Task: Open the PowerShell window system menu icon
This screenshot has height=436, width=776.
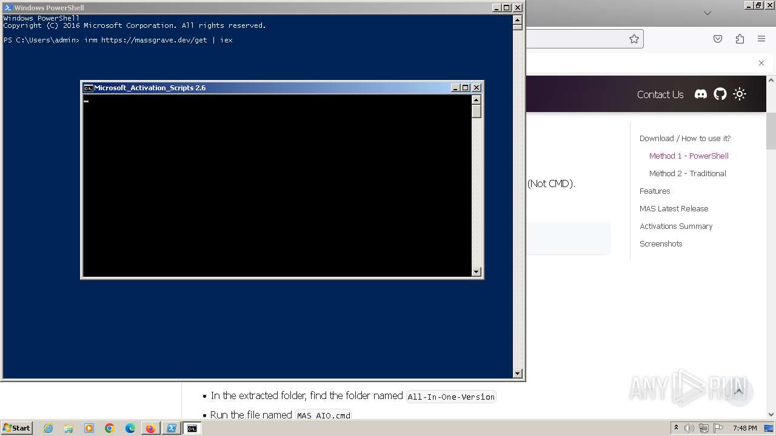Action: coord(8,8)
